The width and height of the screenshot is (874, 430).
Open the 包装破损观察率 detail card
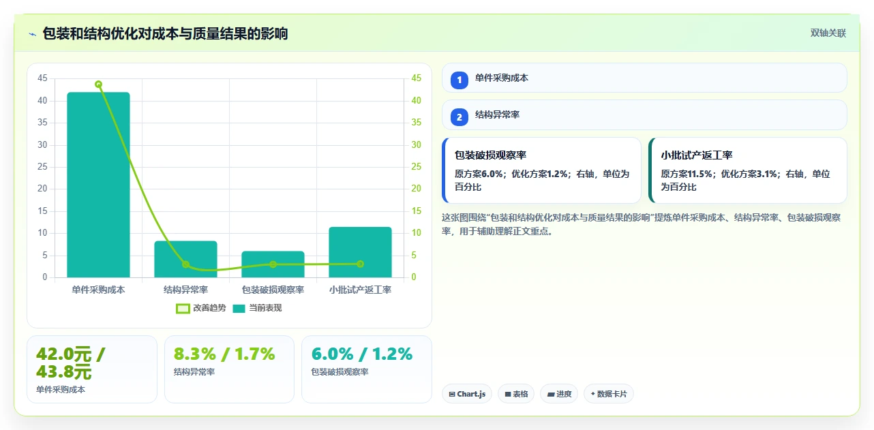coord(541,170)
